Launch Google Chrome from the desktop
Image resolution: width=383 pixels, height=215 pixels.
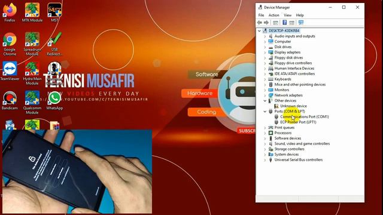[x=10, y=44]
